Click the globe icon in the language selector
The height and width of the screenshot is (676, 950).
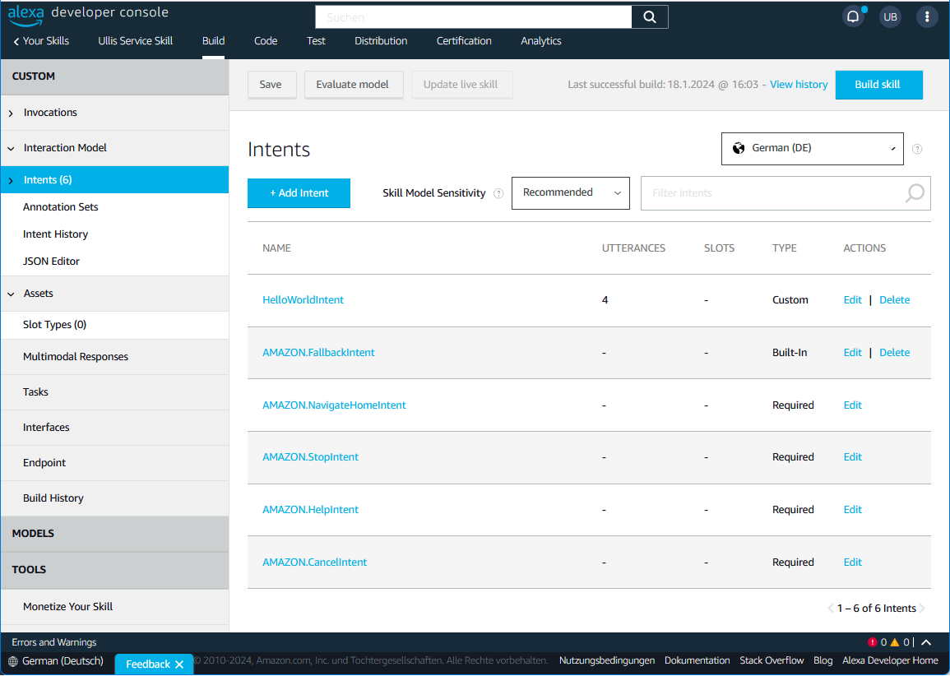click(x=739, y=148)
